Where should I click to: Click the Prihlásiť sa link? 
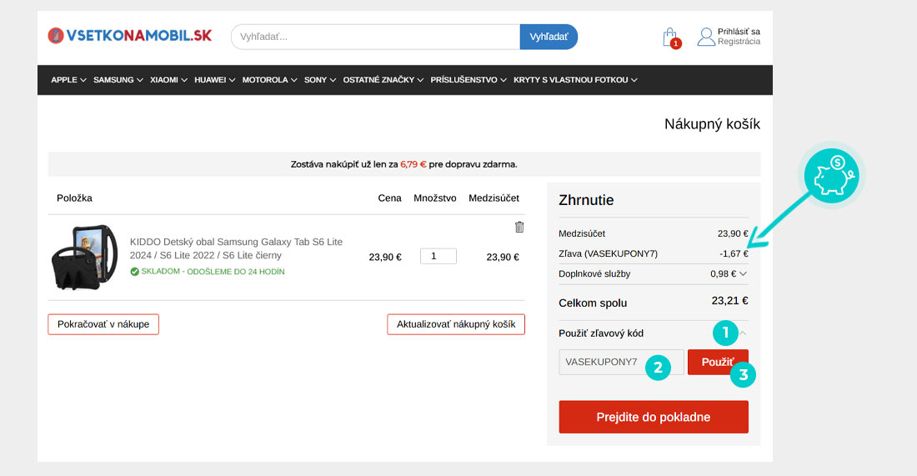pos(739,32)
